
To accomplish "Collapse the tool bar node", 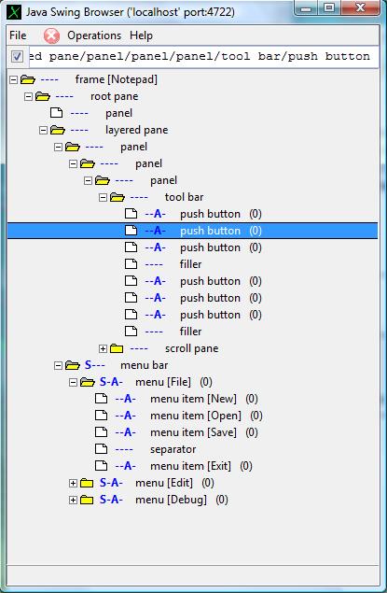I will pyautogui.click(x=104, y=197).
